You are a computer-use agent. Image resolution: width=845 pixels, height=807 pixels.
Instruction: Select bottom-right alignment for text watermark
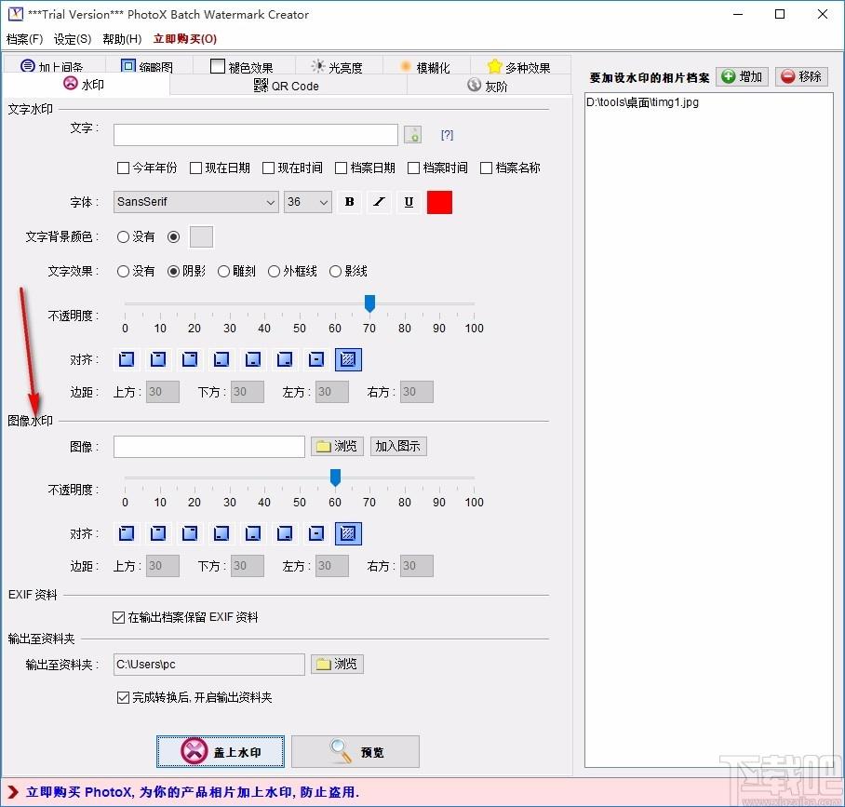(x=285, y=359)
